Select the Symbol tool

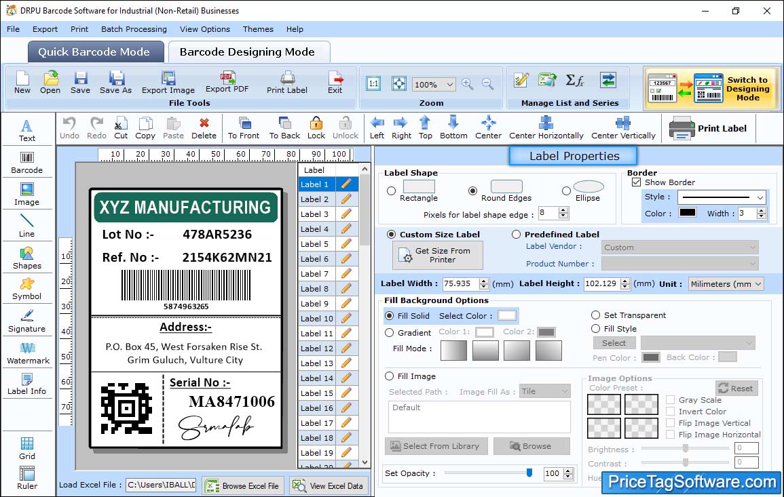[27, 290]
